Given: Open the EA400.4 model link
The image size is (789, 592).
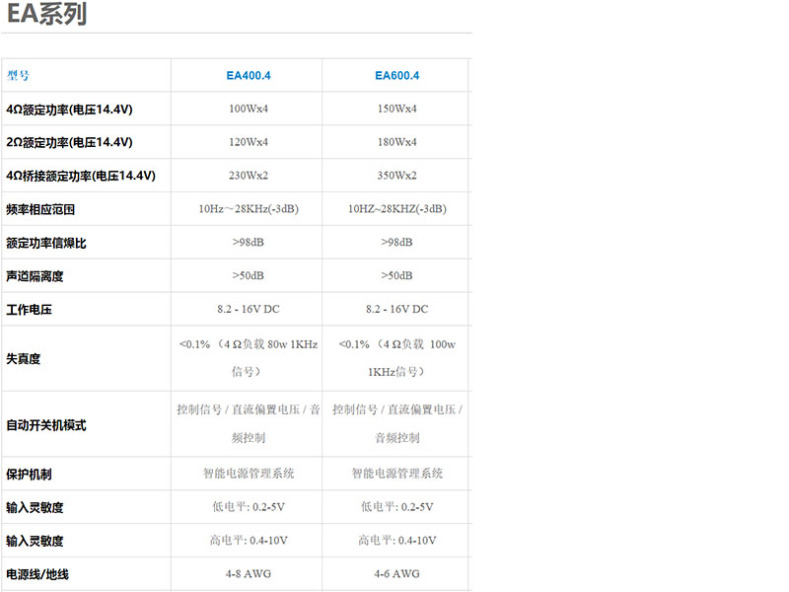Looking at the screenshot, I should tap(248, 75).
